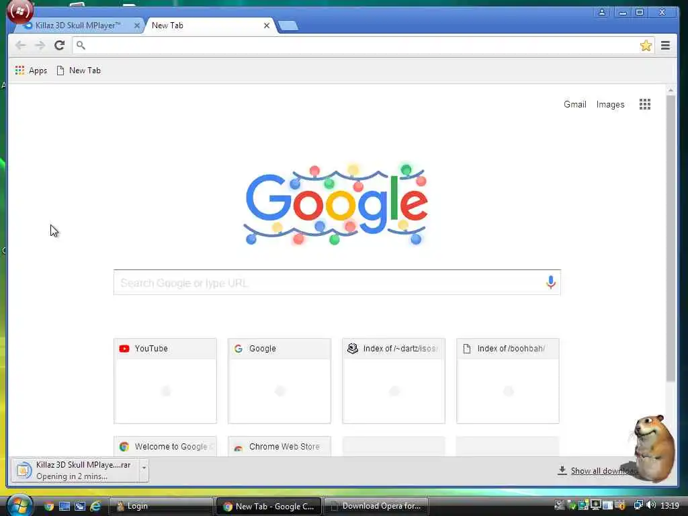Open the Chrome Web Store tile
Image resolution: width=688 pixels, height=516 pixels.
pos(279,446)
